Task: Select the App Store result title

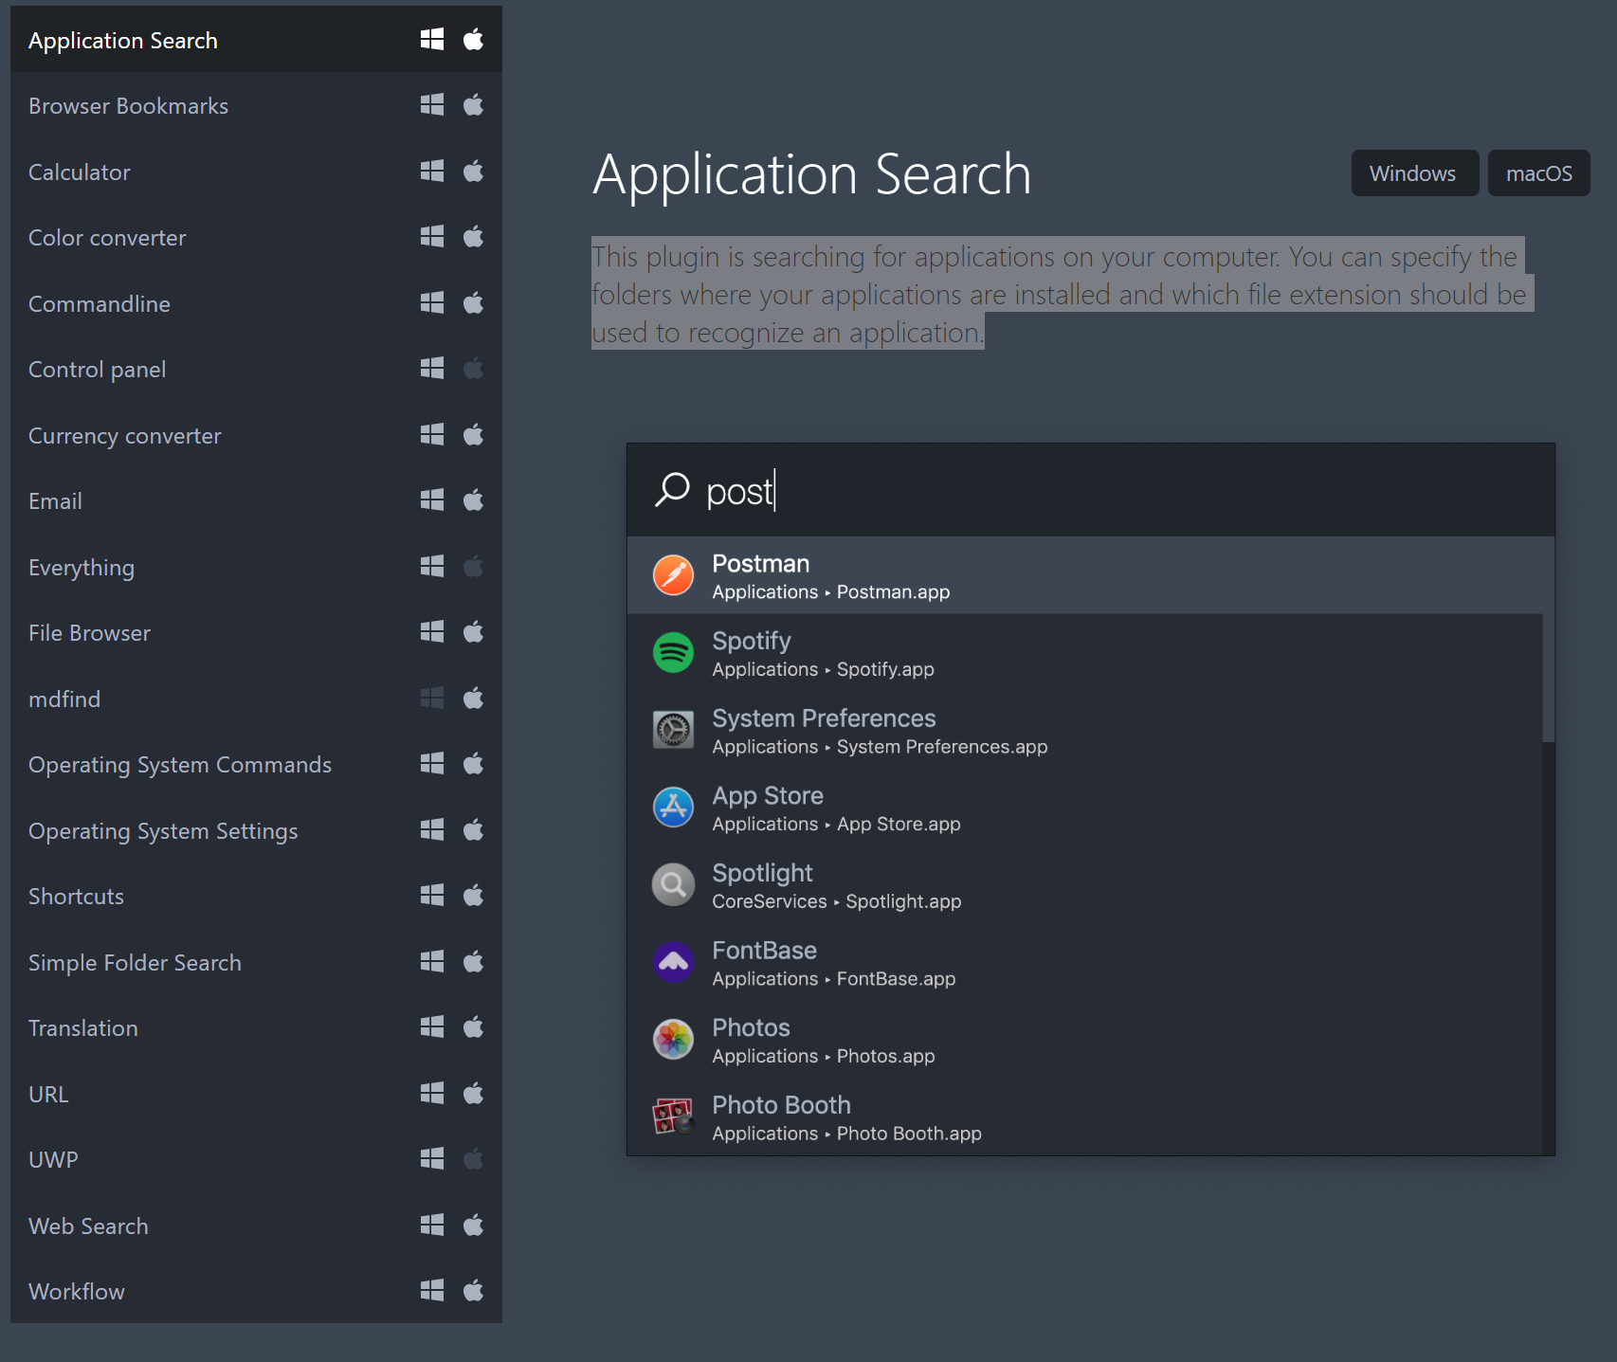Action: (768, 795)
